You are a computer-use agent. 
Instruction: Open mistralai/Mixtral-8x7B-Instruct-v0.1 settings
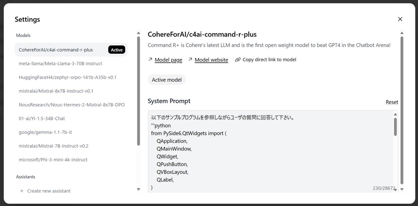click(x=56, y=91)
